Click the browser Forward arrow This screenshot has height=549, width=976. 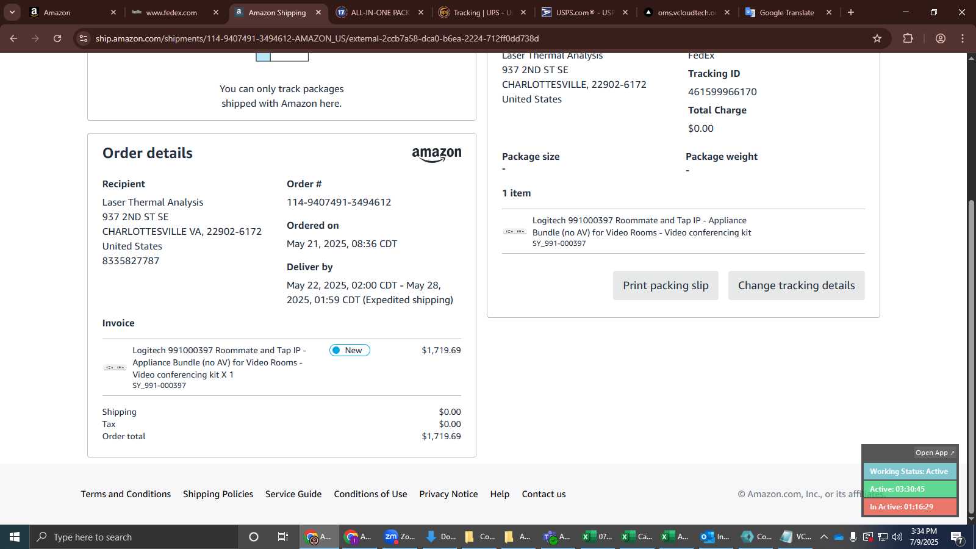[35, 38]
